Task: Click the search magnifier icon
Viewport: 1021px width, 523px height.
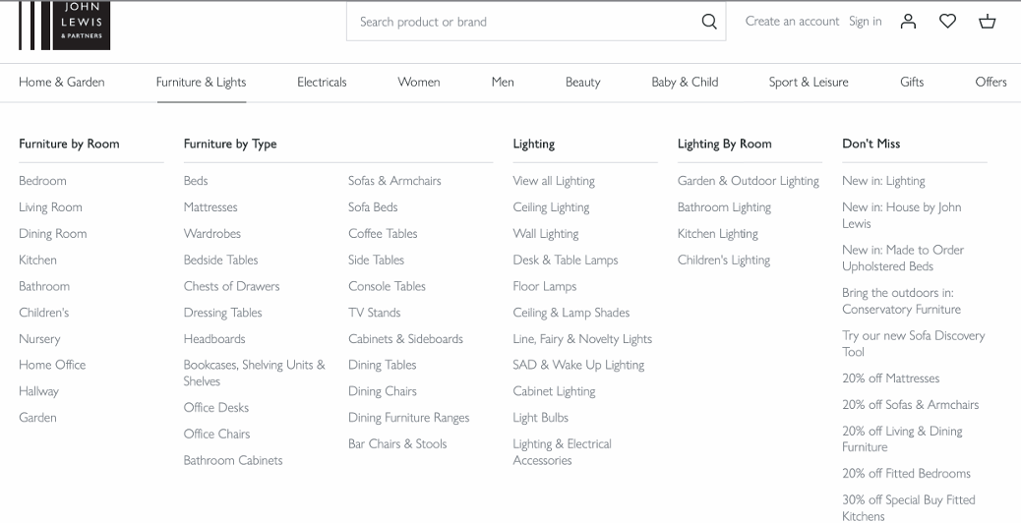Action: point(708,22)
